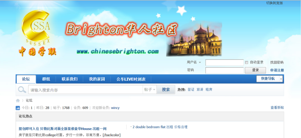Screen dimensions: 301x138
Task: Click the 搜索 button
Action: tap(166, 90)
